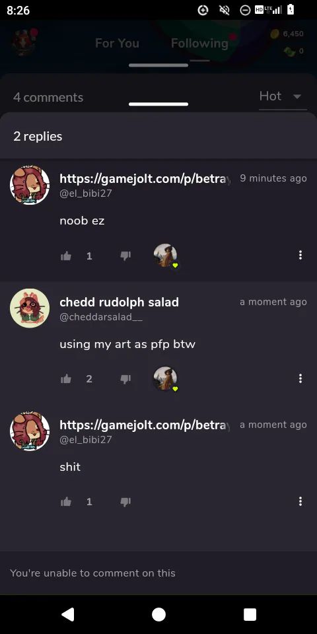
Task: View cheddarsalad's avatar picture
Action: point(30,308)
